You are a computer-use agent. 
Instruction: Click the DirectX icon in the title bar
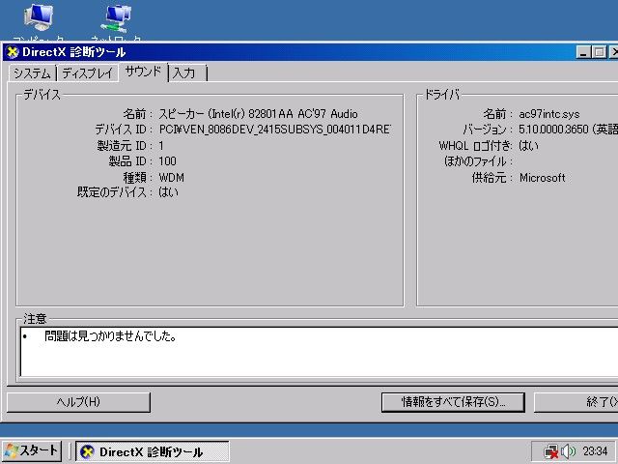click(x=12, y=52)
